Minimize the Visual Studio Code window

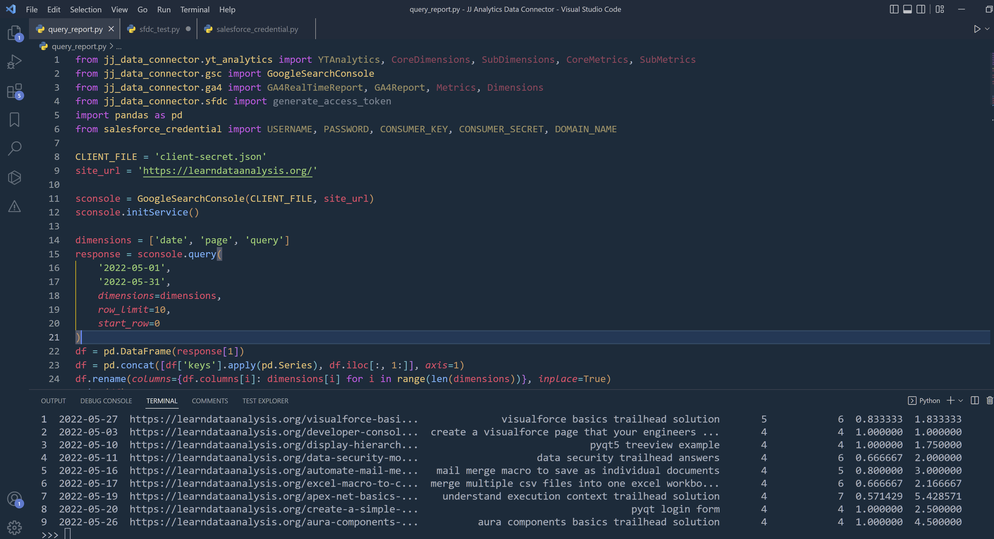coord(961,9)
